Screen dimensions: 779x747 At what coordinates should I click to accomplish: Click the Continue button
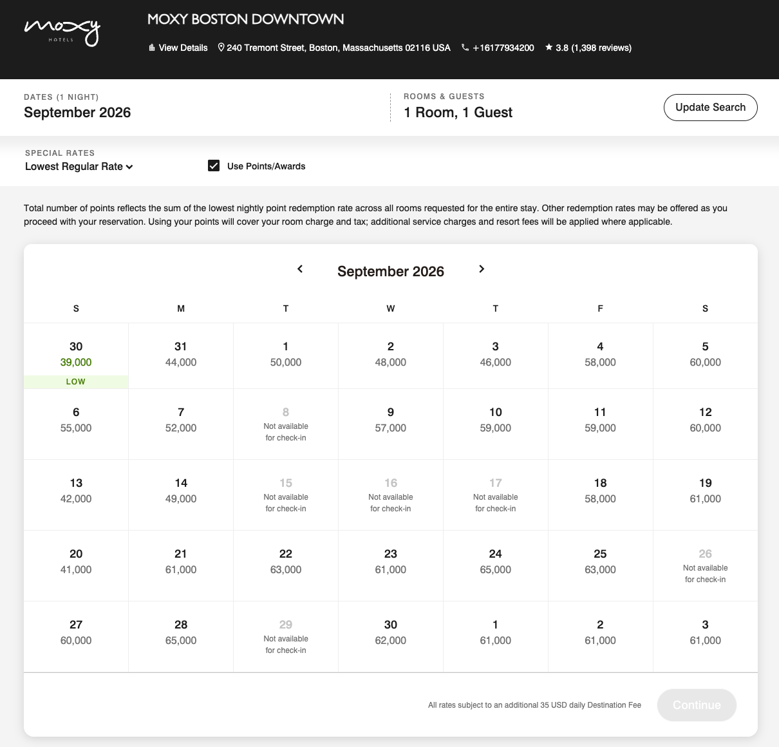(x=697, y=705)
